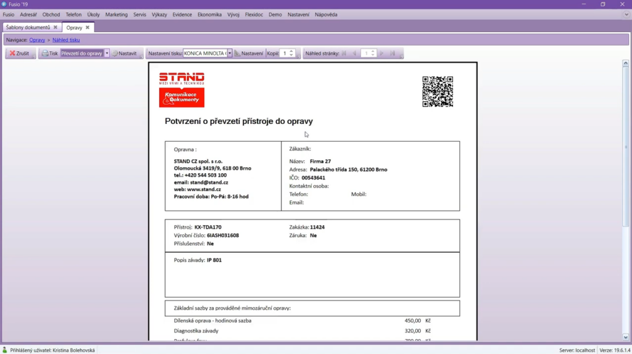This screenshot has height=354, width=632.
Task: Expand the Převzetí do opravy template dropdown
Action: [107, 54]
